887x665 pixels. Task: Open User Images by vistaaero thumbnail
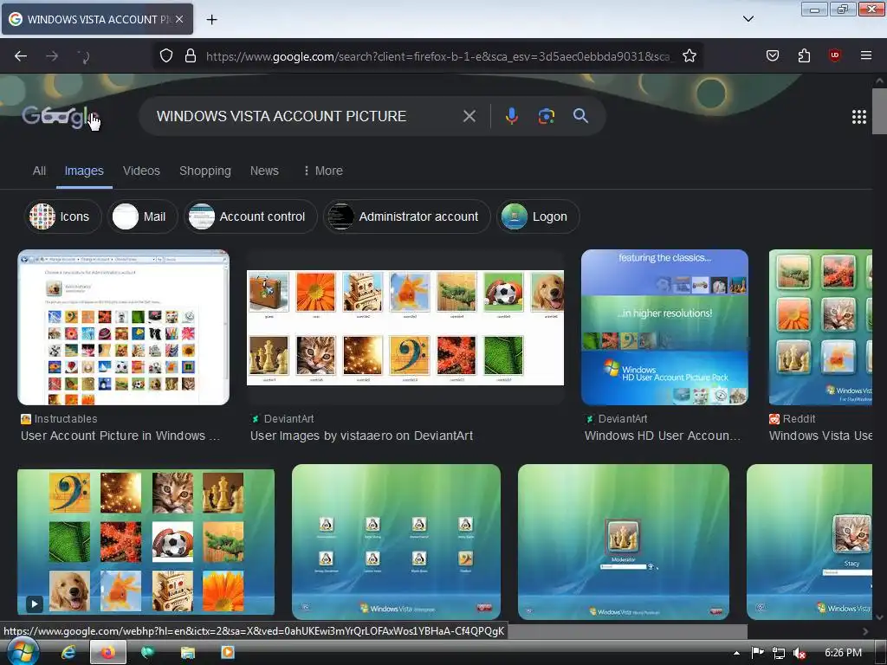point(405,327)
